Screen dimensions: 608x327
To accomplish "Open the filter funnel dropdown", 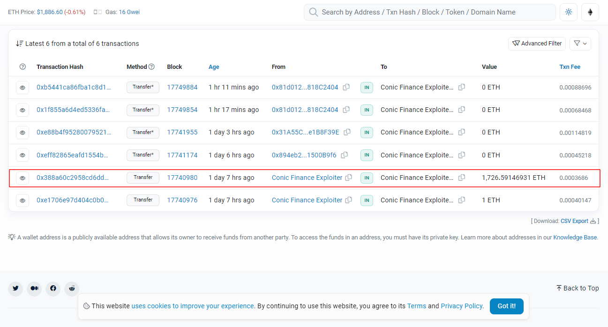I will pyautogui.click(x=580, y=44).
